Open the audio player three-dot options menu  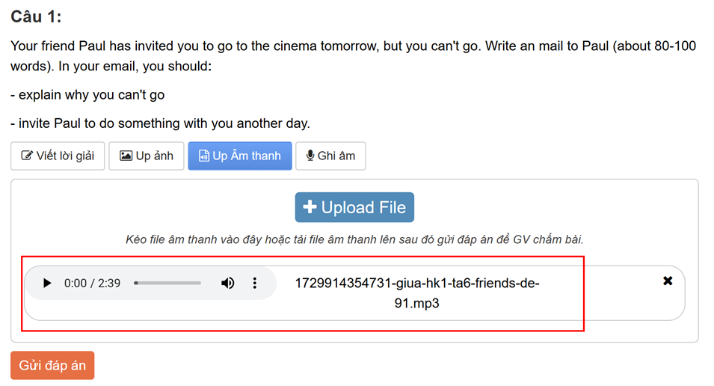(254, 283)
